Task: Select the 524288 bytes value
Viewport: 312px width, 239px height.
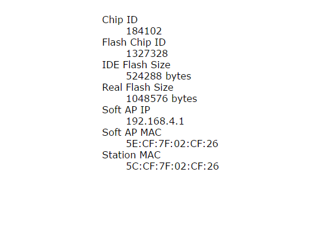Action: point(158,76)
